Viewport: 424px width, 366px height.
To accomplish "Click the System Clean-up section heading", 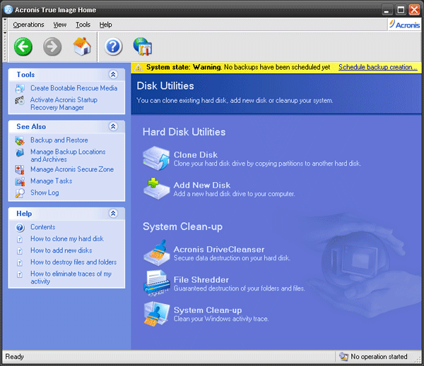I will point(182,226).
